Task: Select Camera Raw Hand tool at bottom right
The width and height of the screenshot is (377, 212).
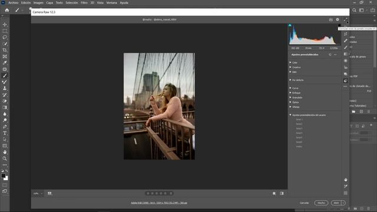Action: click(346, 180)
